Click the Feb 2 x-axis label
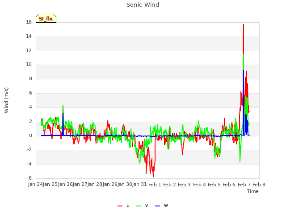 (x=169, y=185)
